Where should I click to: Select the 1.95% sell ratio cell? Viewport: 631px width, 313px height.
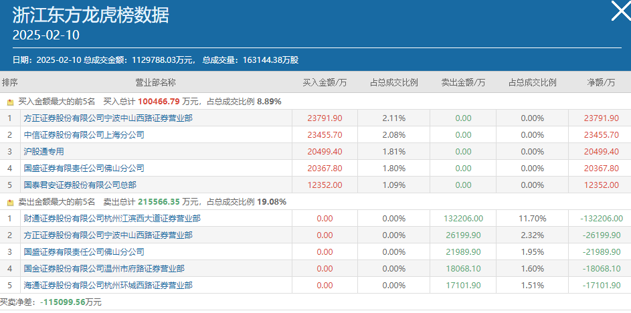(x=533, y=252)
